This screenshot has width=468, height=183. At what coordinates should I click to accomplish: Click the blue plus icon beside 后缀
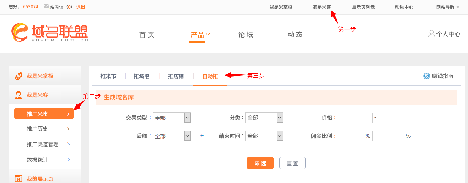click(x=202, y=136)
